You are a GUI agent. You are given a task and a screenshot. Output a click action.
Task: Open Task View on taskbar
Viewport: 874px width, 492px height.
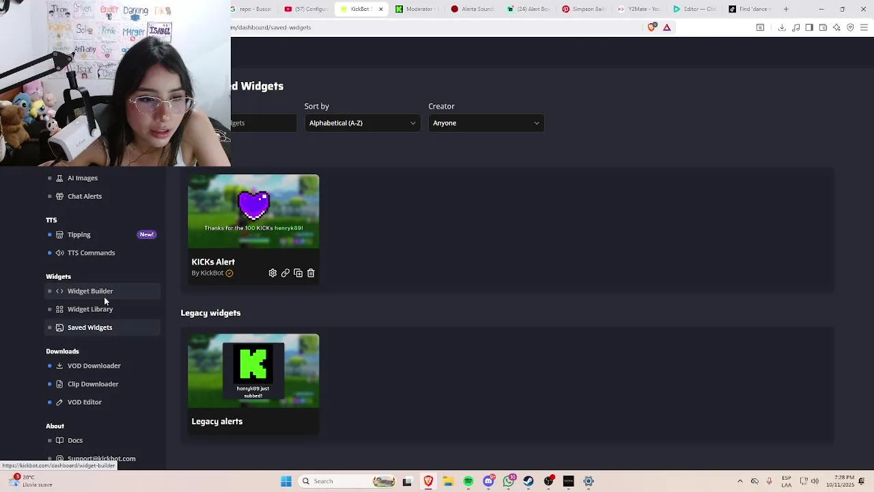[408, 481]
